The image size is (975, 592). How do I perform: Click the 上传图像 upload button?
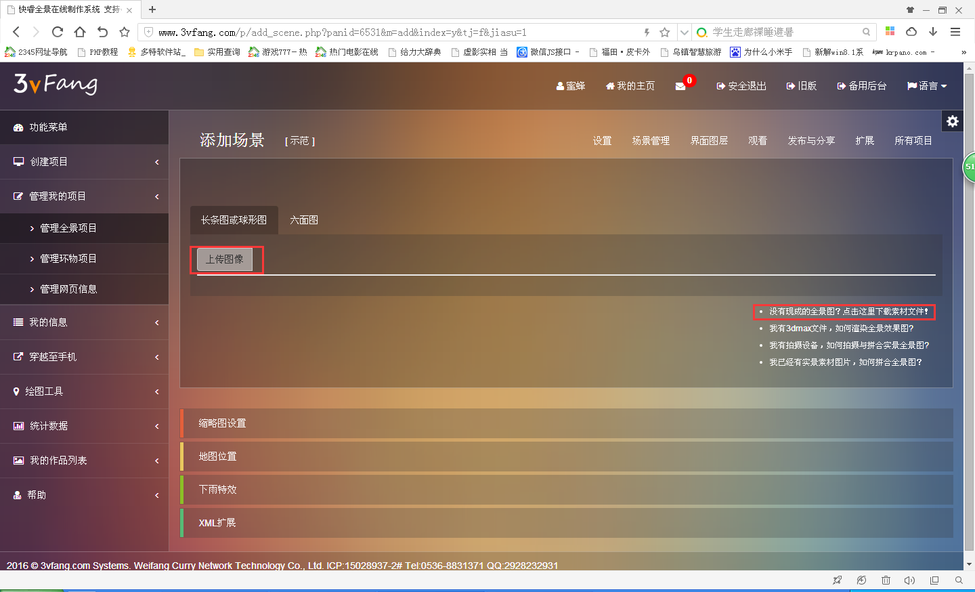coord(225,259)
